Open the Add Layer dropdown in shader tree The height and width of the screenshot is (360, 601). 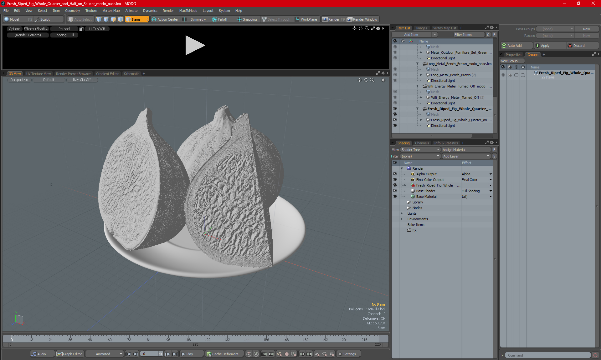(466, 156)
